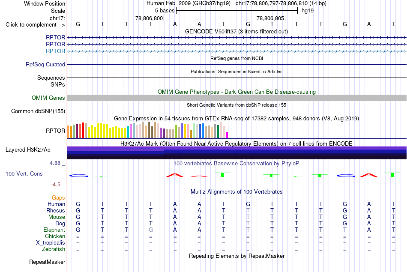
Task: Click the Layered H3K27Ac track label
Action: 28,150
